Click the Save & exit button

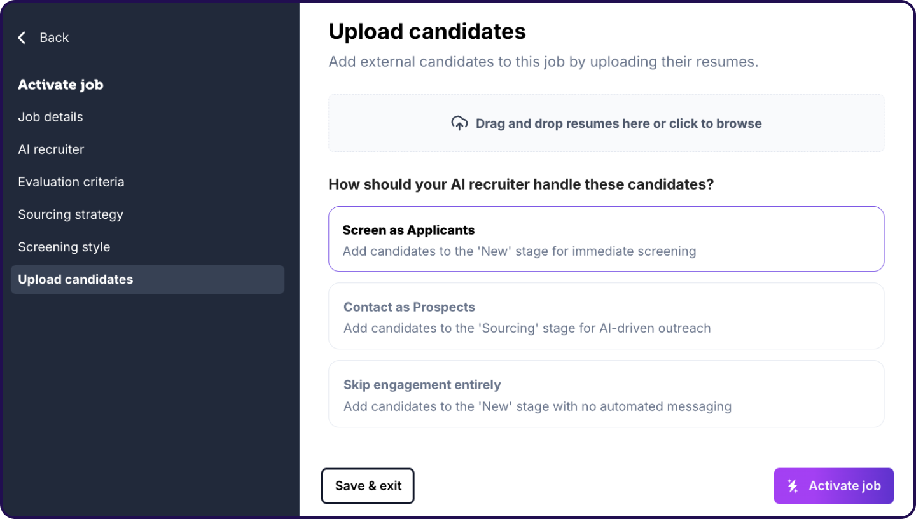coord(368,485)
